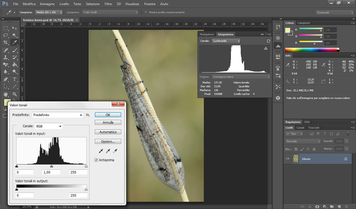Viewport: 356px width, 209px height.
Task: Click the histogram refresh icon
Action: (x=268, y=41)
